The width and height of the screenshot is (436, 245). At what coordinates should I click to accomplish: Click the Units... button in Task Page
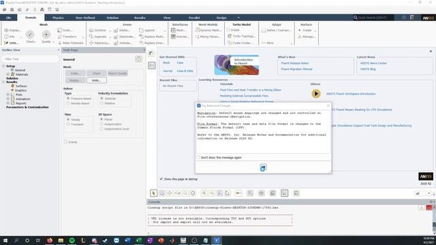click(x=97, y=80)
